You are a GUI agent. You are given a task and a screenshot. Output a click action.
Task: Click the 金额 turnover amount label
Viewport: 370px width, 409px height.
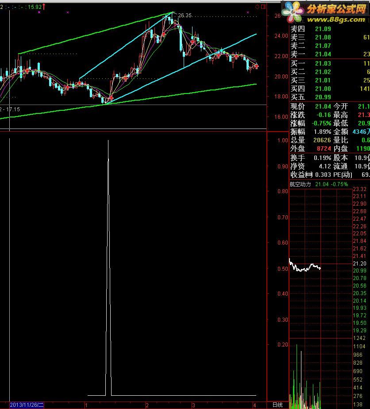(x=340, y=132)
